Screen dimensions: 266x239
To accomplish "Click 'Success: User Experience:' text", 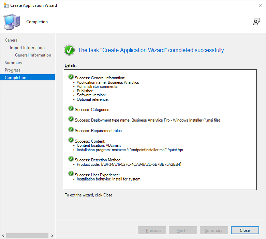I will click(97, 175).
